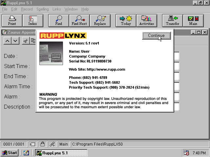Viewport: 210px width, 157px height.
Task: Click the Version: 5.1 rev1 text
Action: click(x=84, y=43)
